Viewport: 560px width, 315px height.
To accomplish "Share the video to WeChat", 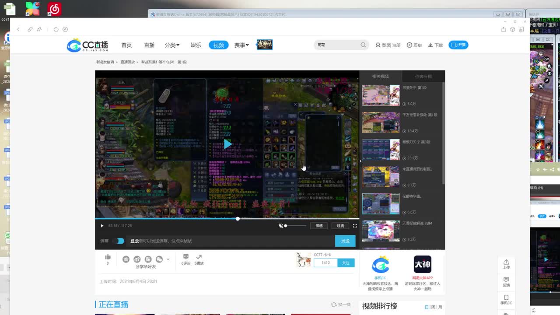I will click(159, 259).
